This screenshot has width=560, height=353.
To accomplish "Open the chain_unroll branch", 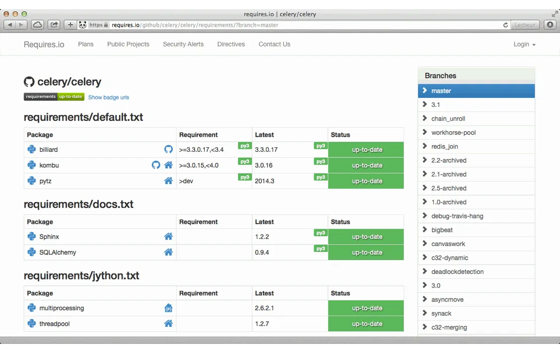I will pos(476,119).
